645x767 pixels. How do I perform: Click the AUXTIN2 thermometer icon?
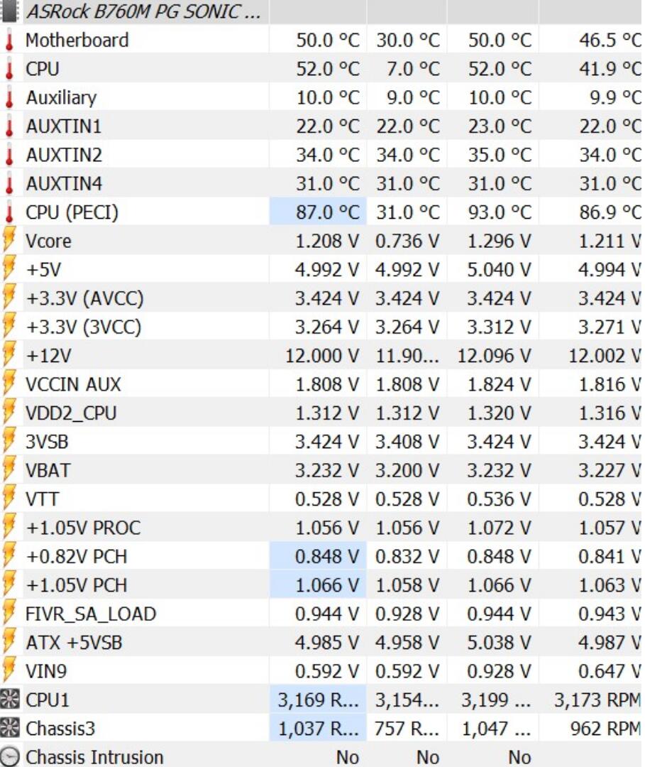(9, 155)
